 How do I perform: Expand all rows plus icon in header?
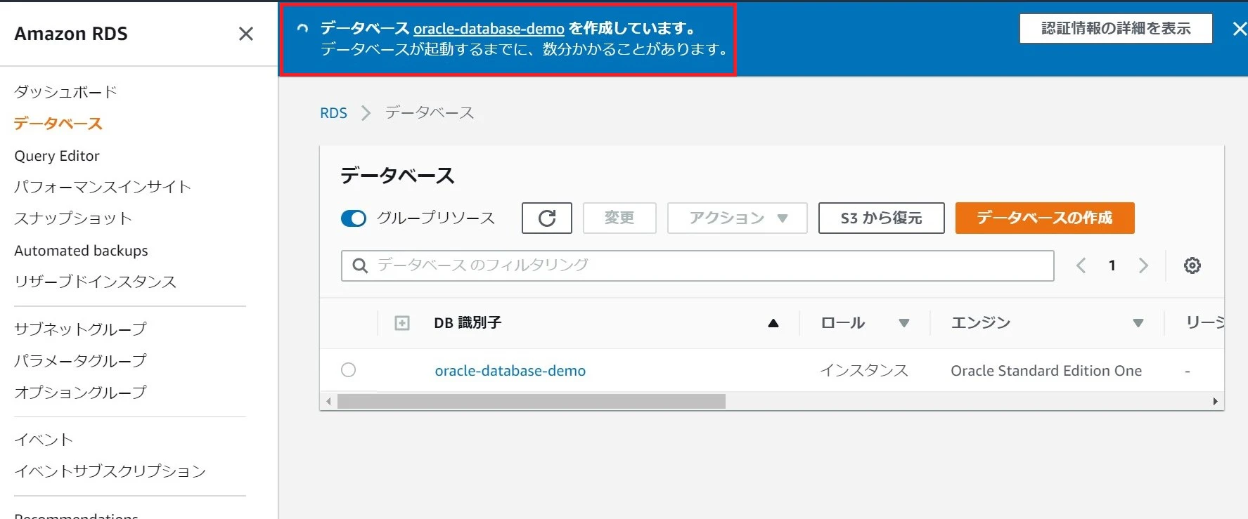tap(402, 323)
